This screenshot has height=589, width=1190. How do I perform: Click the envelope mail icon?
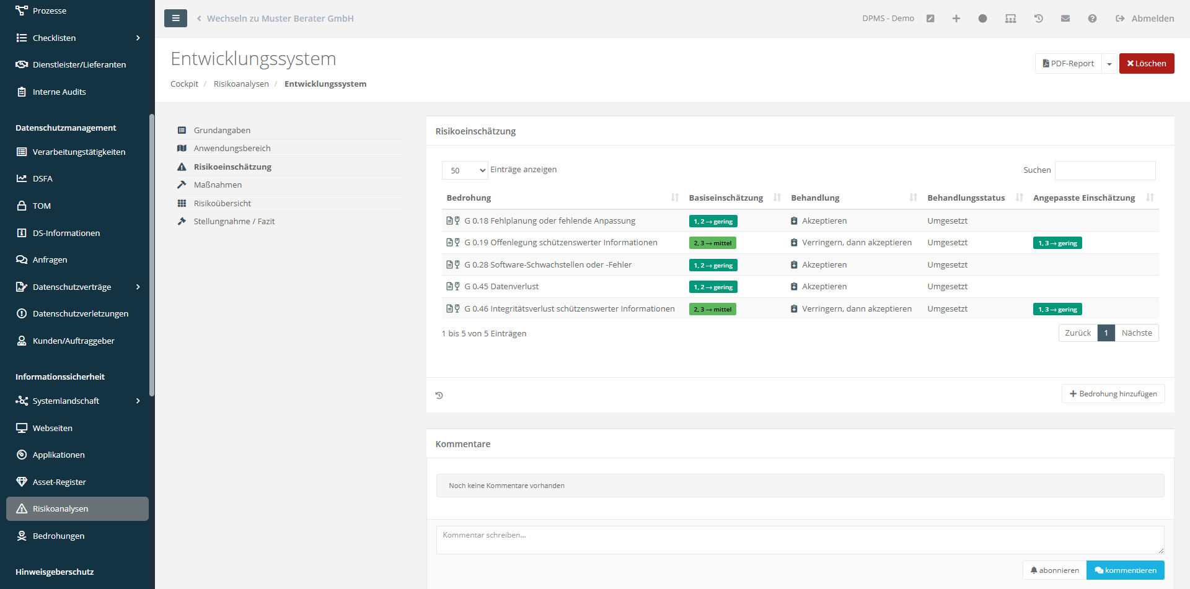pos(1065,19)
